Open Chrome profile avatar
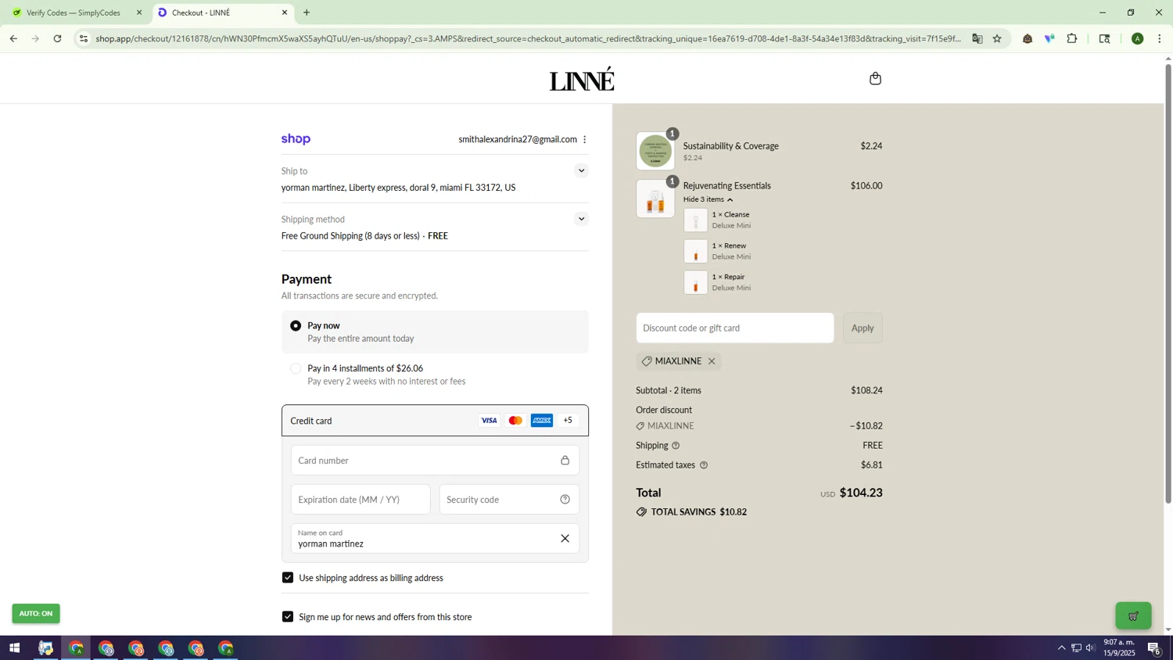The width and height of the screenshot is (1173, 660). tap(1138, 38)
